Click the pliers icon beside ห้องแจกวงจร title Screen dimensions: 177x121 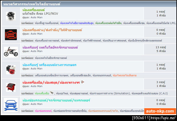click(x=83, y=82)
